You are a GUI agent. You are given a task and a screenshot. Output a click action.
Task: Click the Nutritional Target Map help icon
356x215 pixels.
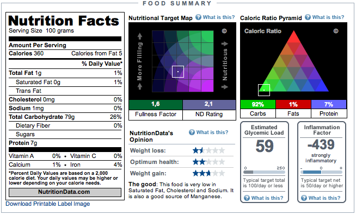[x=199, y=17]
